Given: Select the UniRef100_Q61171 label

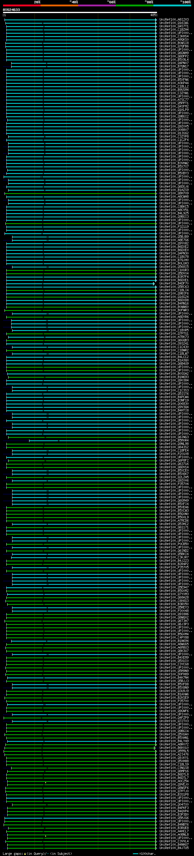Looking at the screenshot, I should pyautogui.click(x=174, y=527).
